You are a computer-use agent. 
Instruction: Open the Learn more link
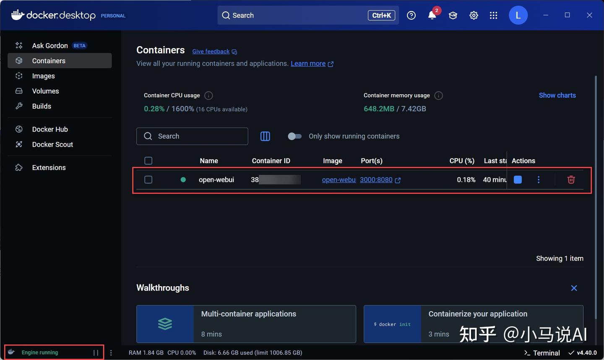point(308,63)
